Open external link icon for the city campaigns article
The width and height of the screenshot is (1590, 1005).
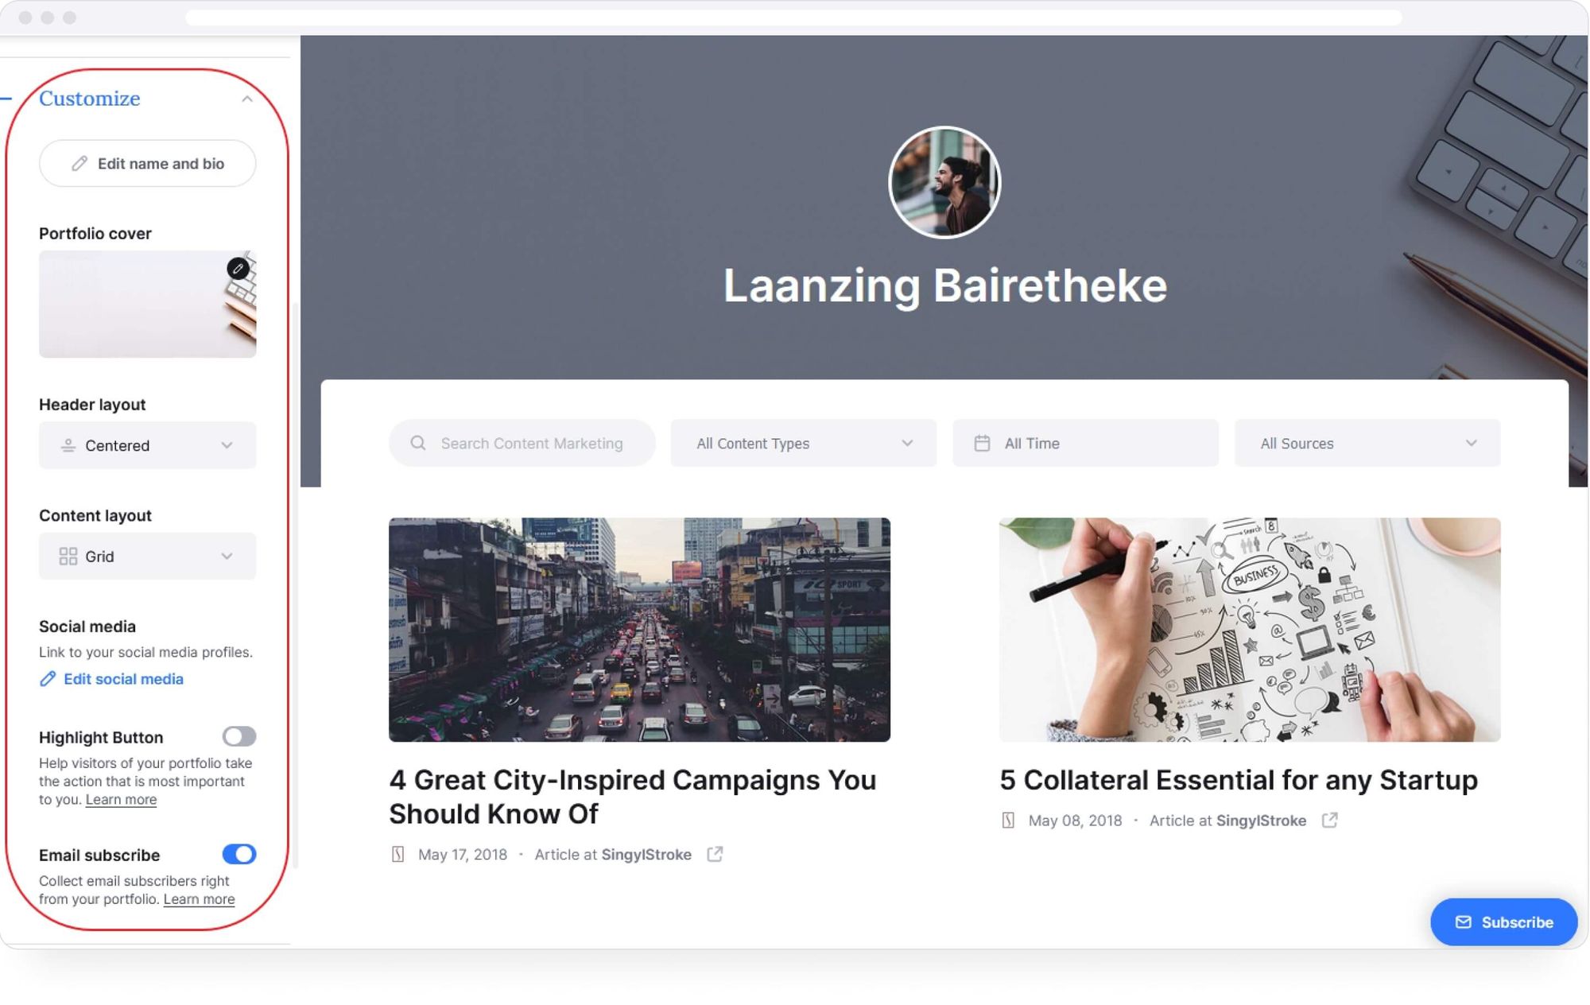pyautogui.click(x=715, y=854)
